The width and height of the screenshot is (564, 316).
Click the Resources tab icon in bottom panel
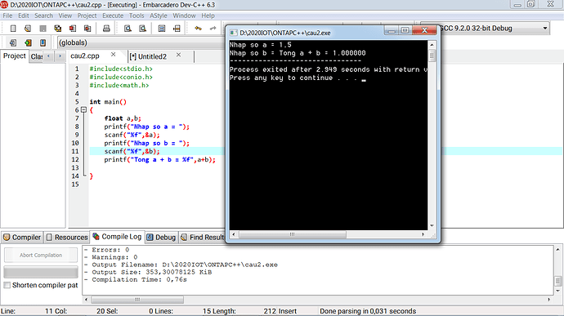tap(49, 238)
